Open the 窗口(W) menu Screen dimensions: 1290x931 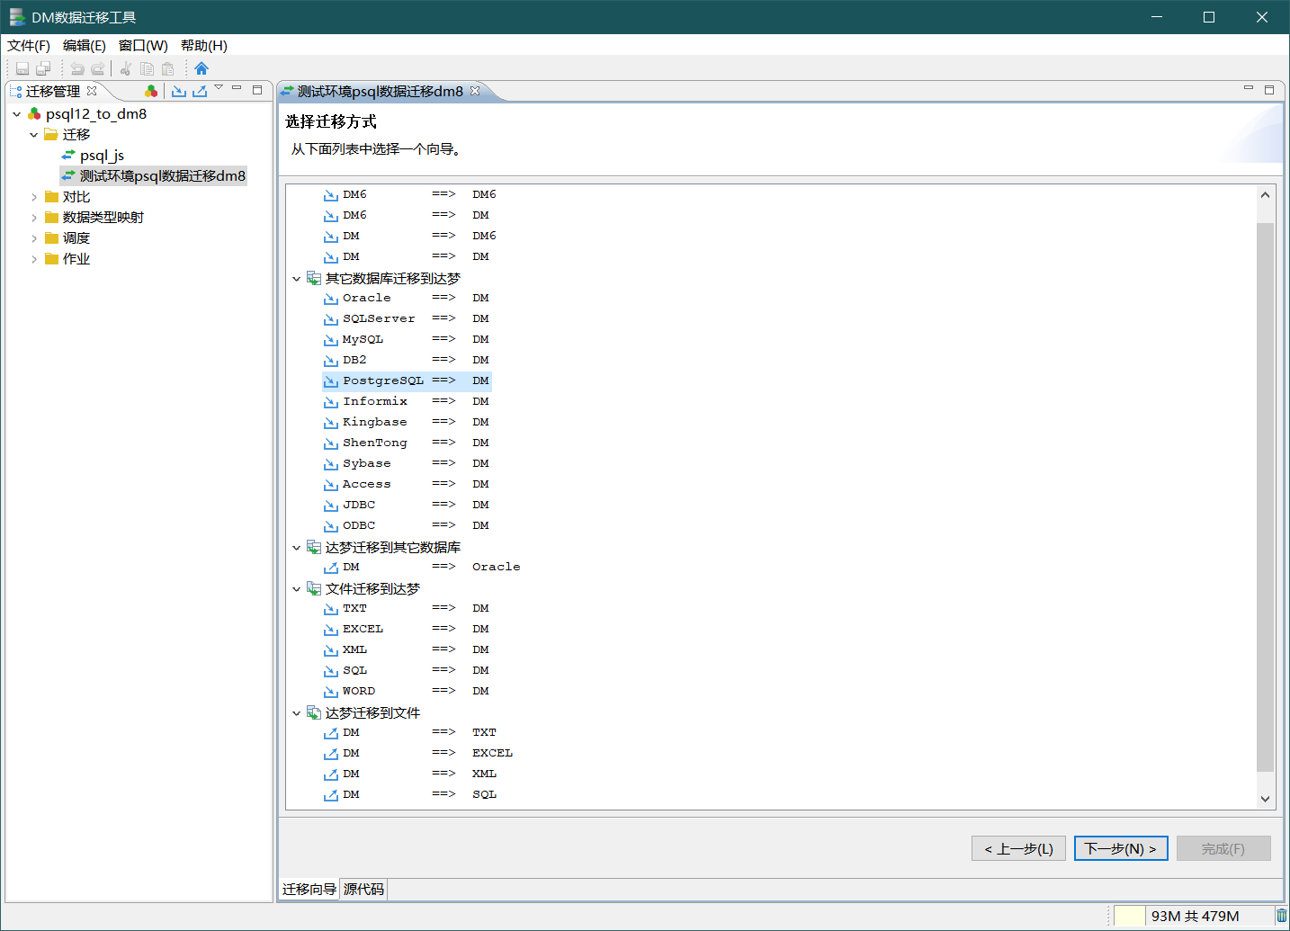click(143, 45)
